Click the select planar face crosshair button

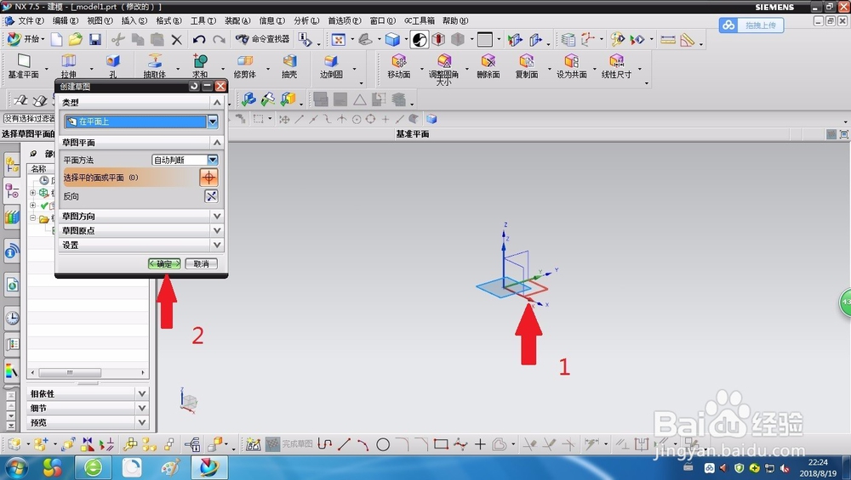coord(209,178)
